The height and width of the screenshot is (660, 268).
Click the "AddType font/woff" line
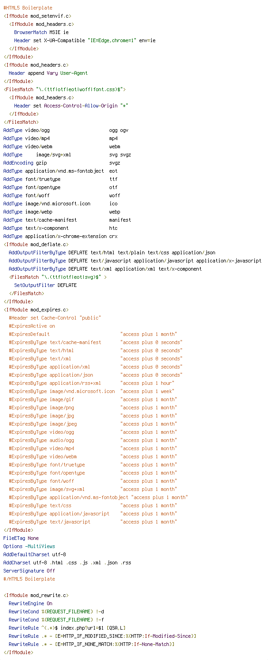62,195
